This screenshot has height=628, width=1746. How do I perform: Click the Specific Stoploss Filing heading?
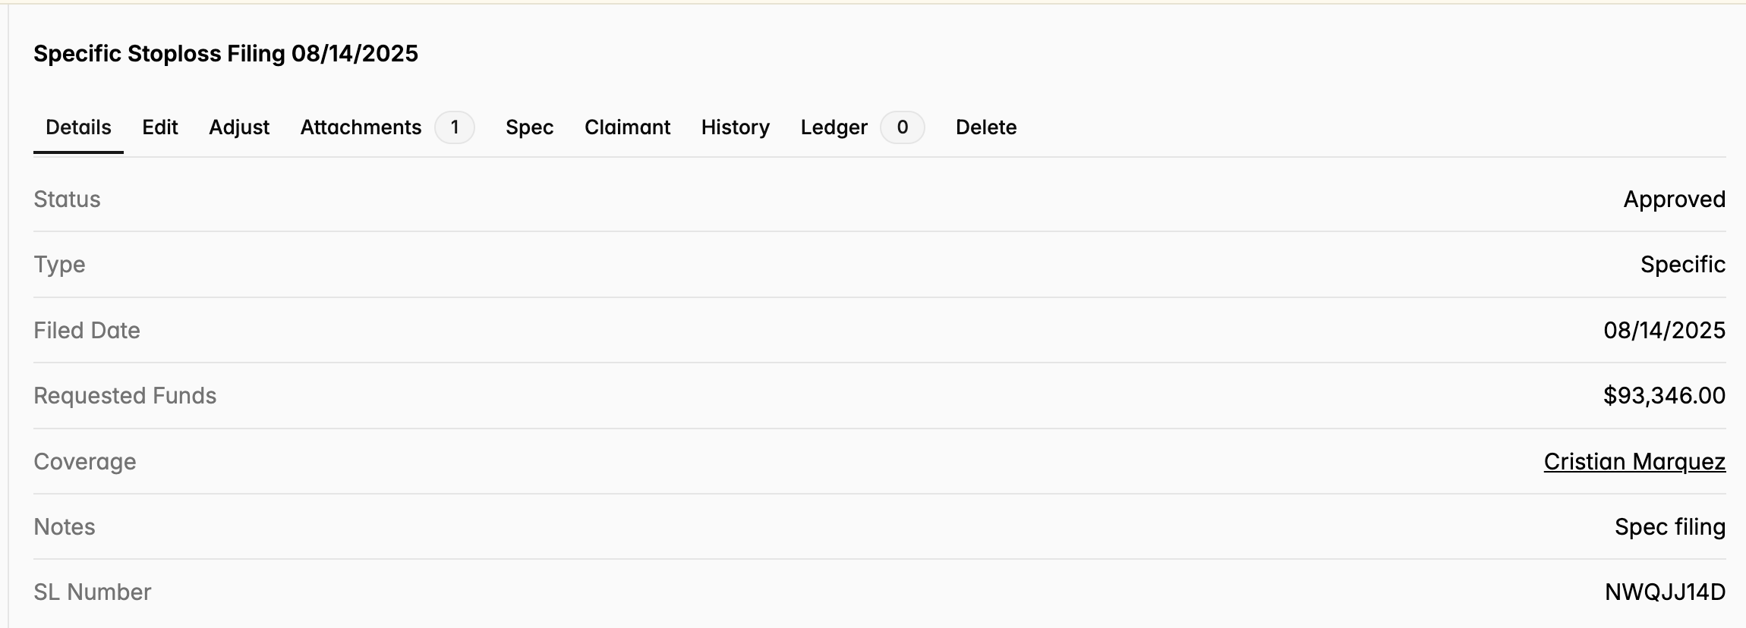click(225, 54)
